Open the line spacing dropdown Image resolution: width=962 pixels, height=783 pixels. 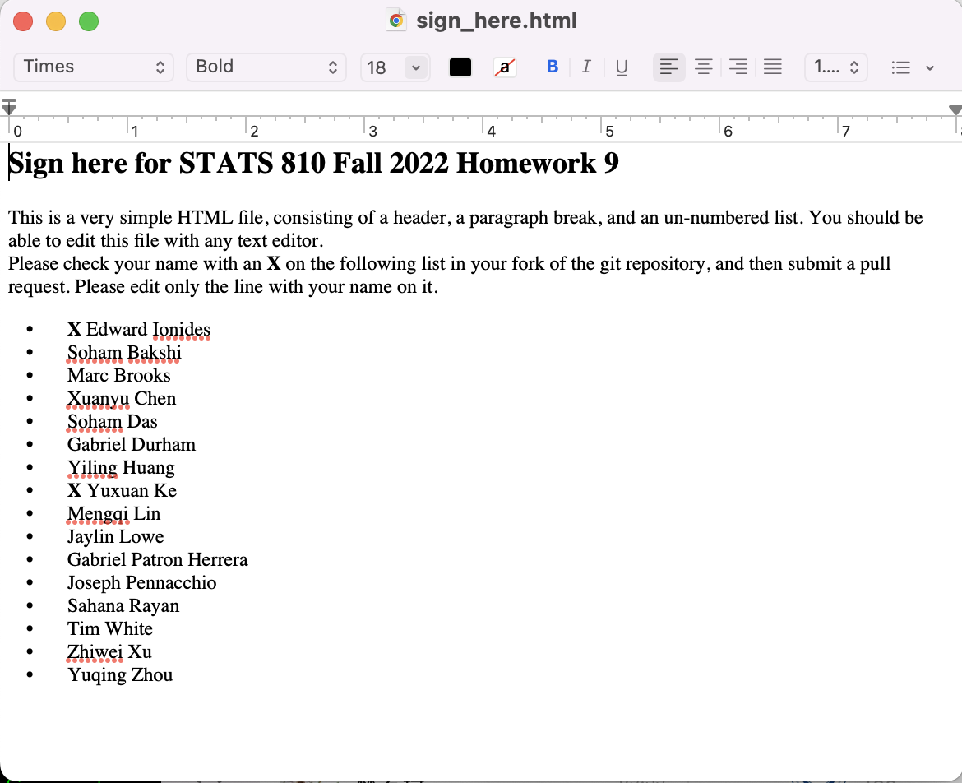point(835,67)
